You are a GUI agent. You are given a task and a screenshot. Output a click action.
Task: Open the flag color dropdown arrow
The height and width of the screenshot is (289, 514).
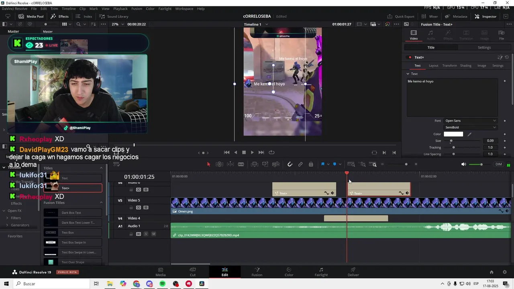point(328,164)
